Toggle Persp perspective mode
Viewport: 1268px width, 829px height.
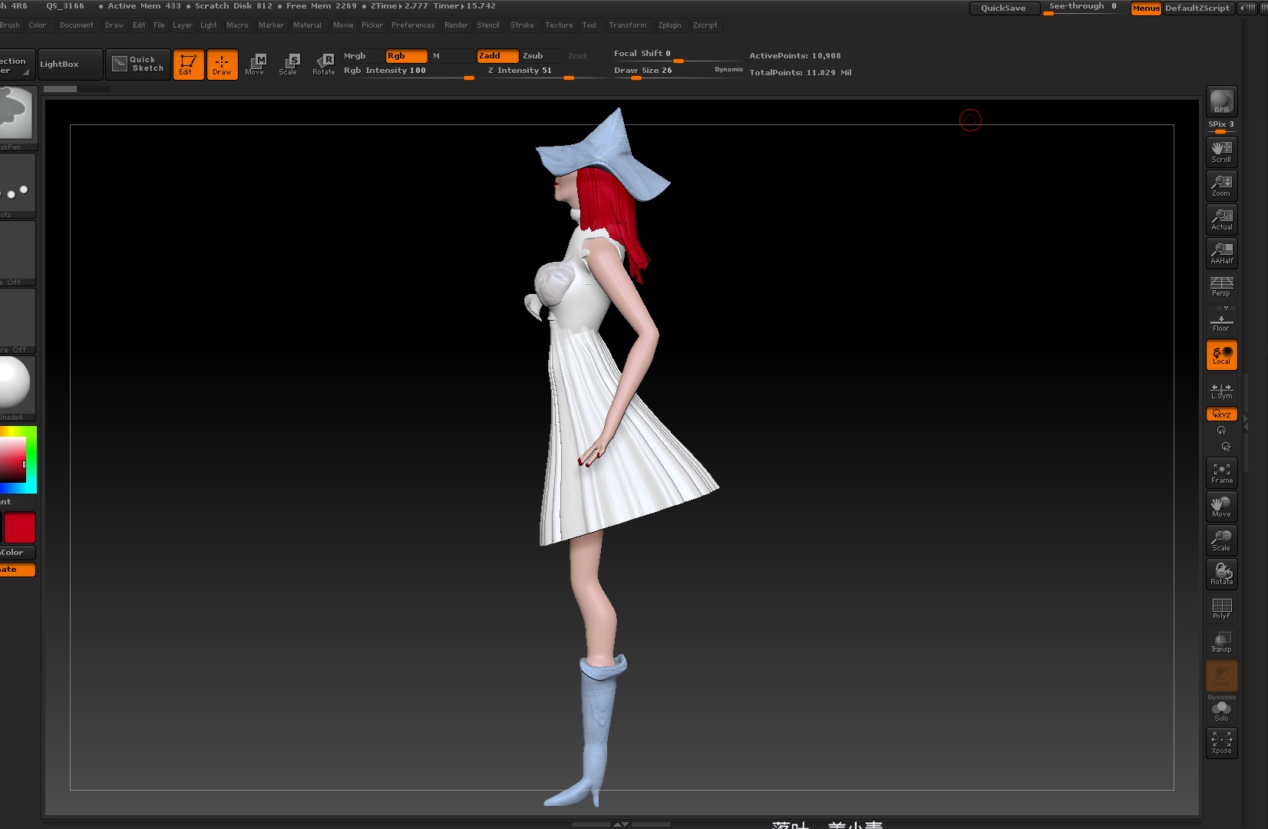coord(1221,286)
